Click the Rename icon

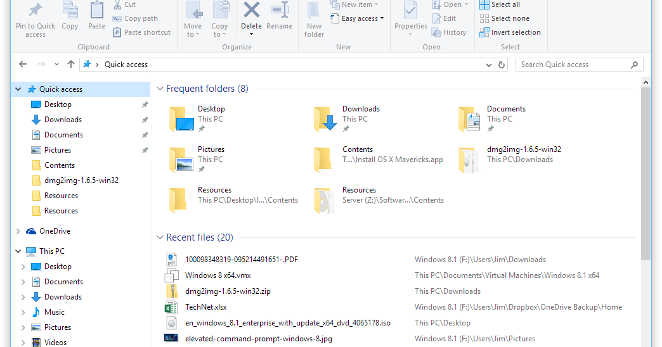click(280, 10)
